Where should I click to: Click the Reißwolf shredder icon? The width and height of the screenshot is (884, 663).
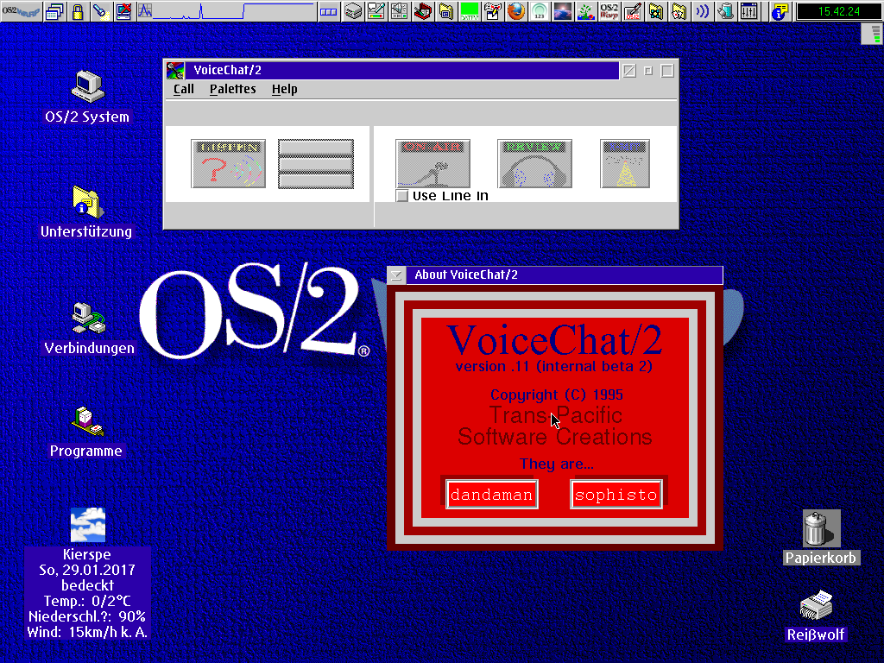pos(816,605)
